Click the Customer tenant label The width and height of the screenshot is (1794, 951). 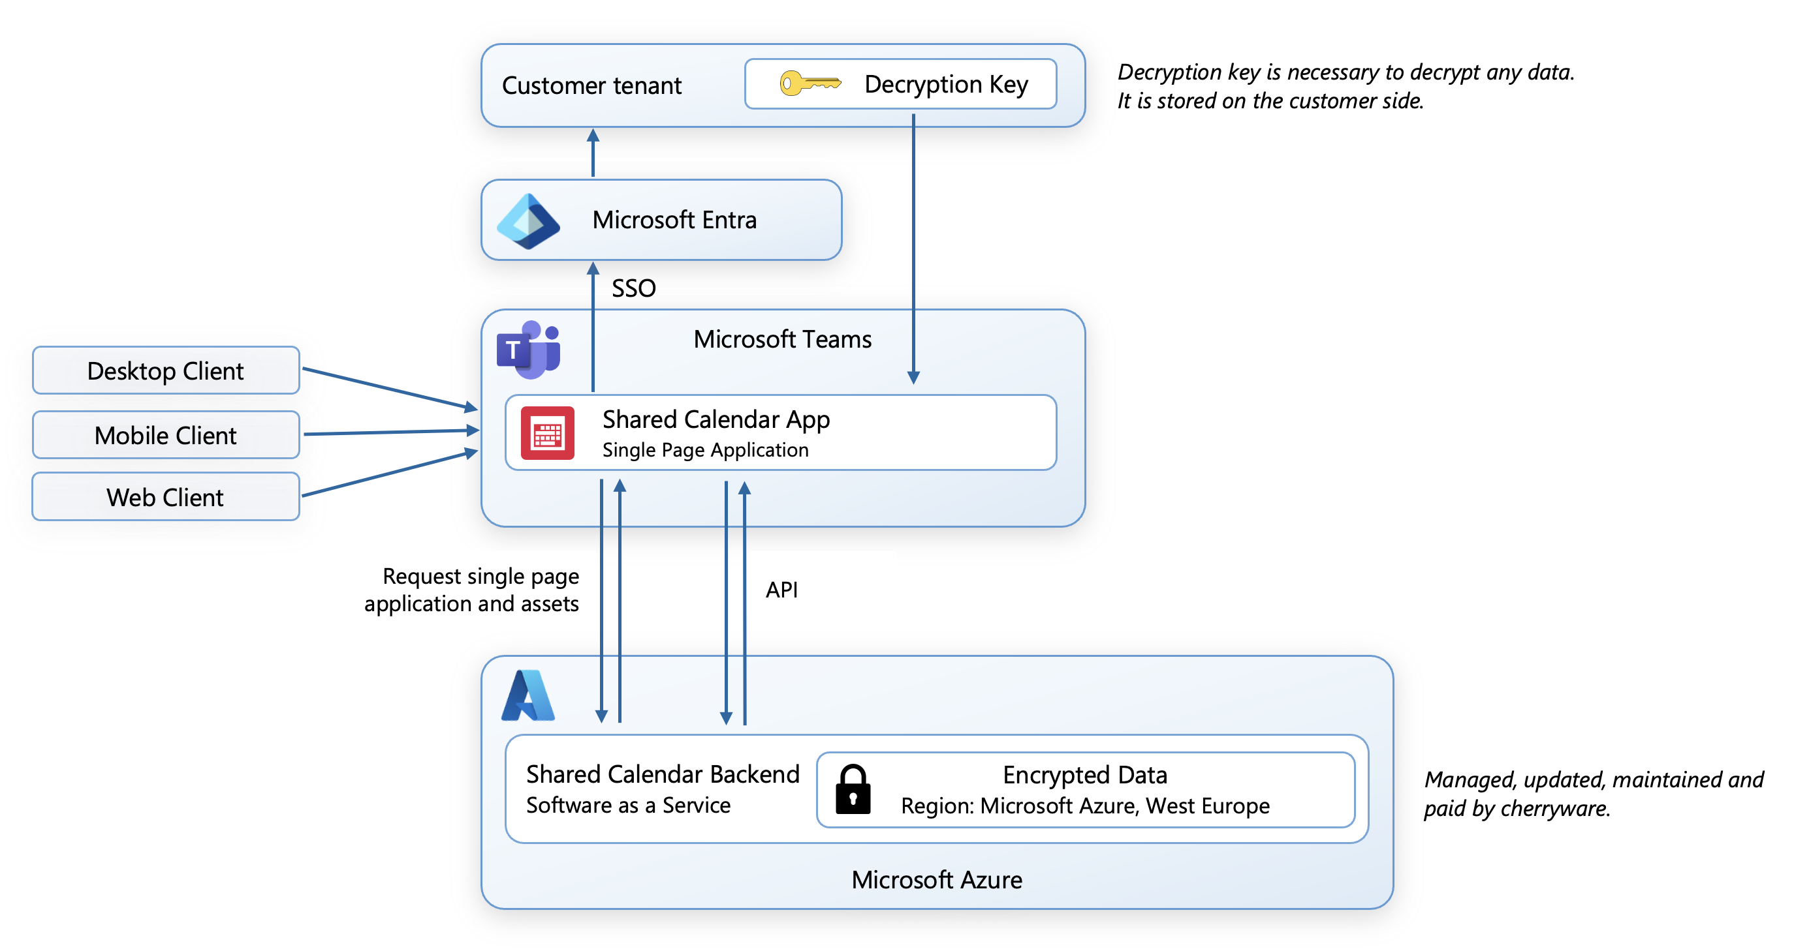pos(591,85)
